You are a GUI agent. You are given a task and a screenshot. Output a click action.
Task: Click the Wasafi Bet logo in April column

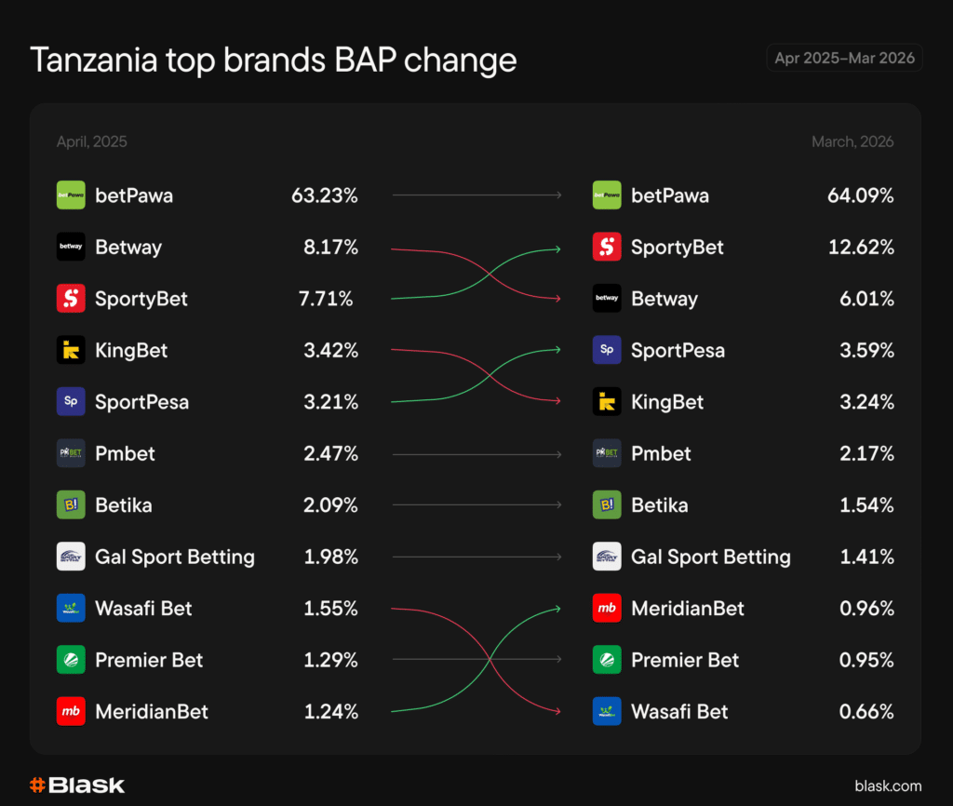(x=71, y=609)
